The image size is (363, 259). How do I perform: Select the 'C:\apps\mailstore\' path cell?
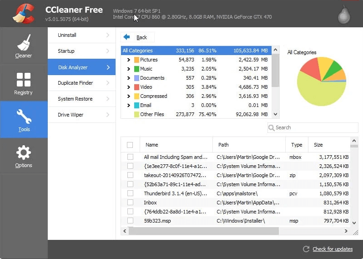[237, 193]
